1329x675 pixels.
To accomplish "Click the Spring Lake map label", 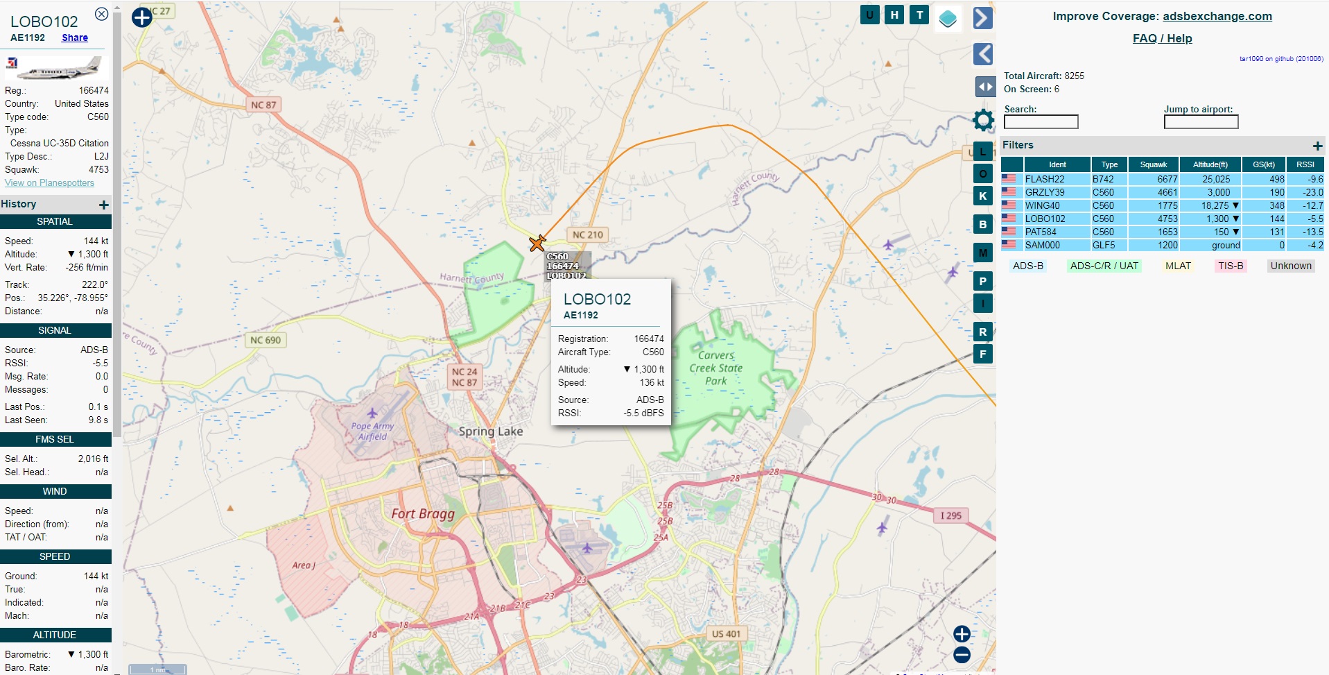I will pos(491,432).
